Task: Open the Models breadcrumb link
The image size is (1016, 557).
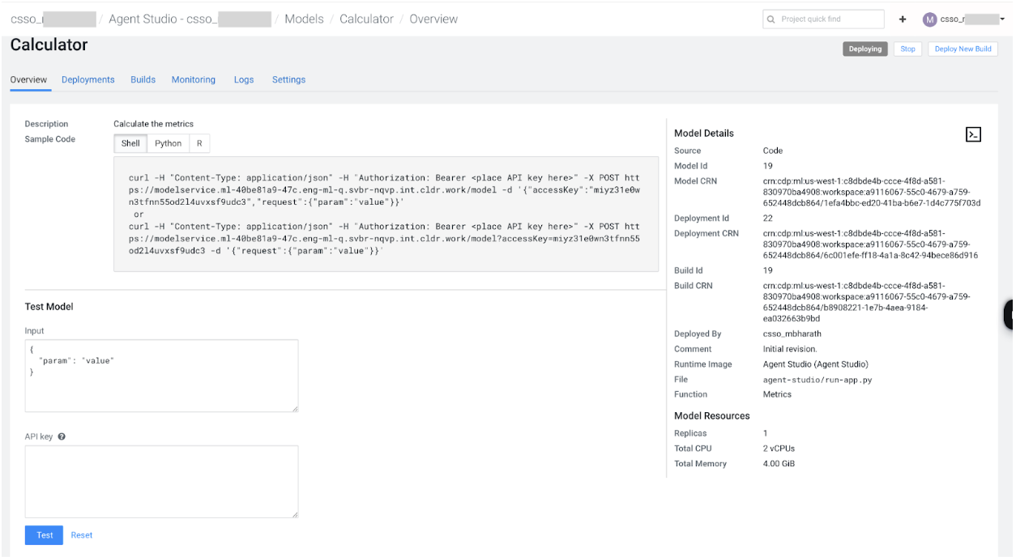Action: [304, 19]
